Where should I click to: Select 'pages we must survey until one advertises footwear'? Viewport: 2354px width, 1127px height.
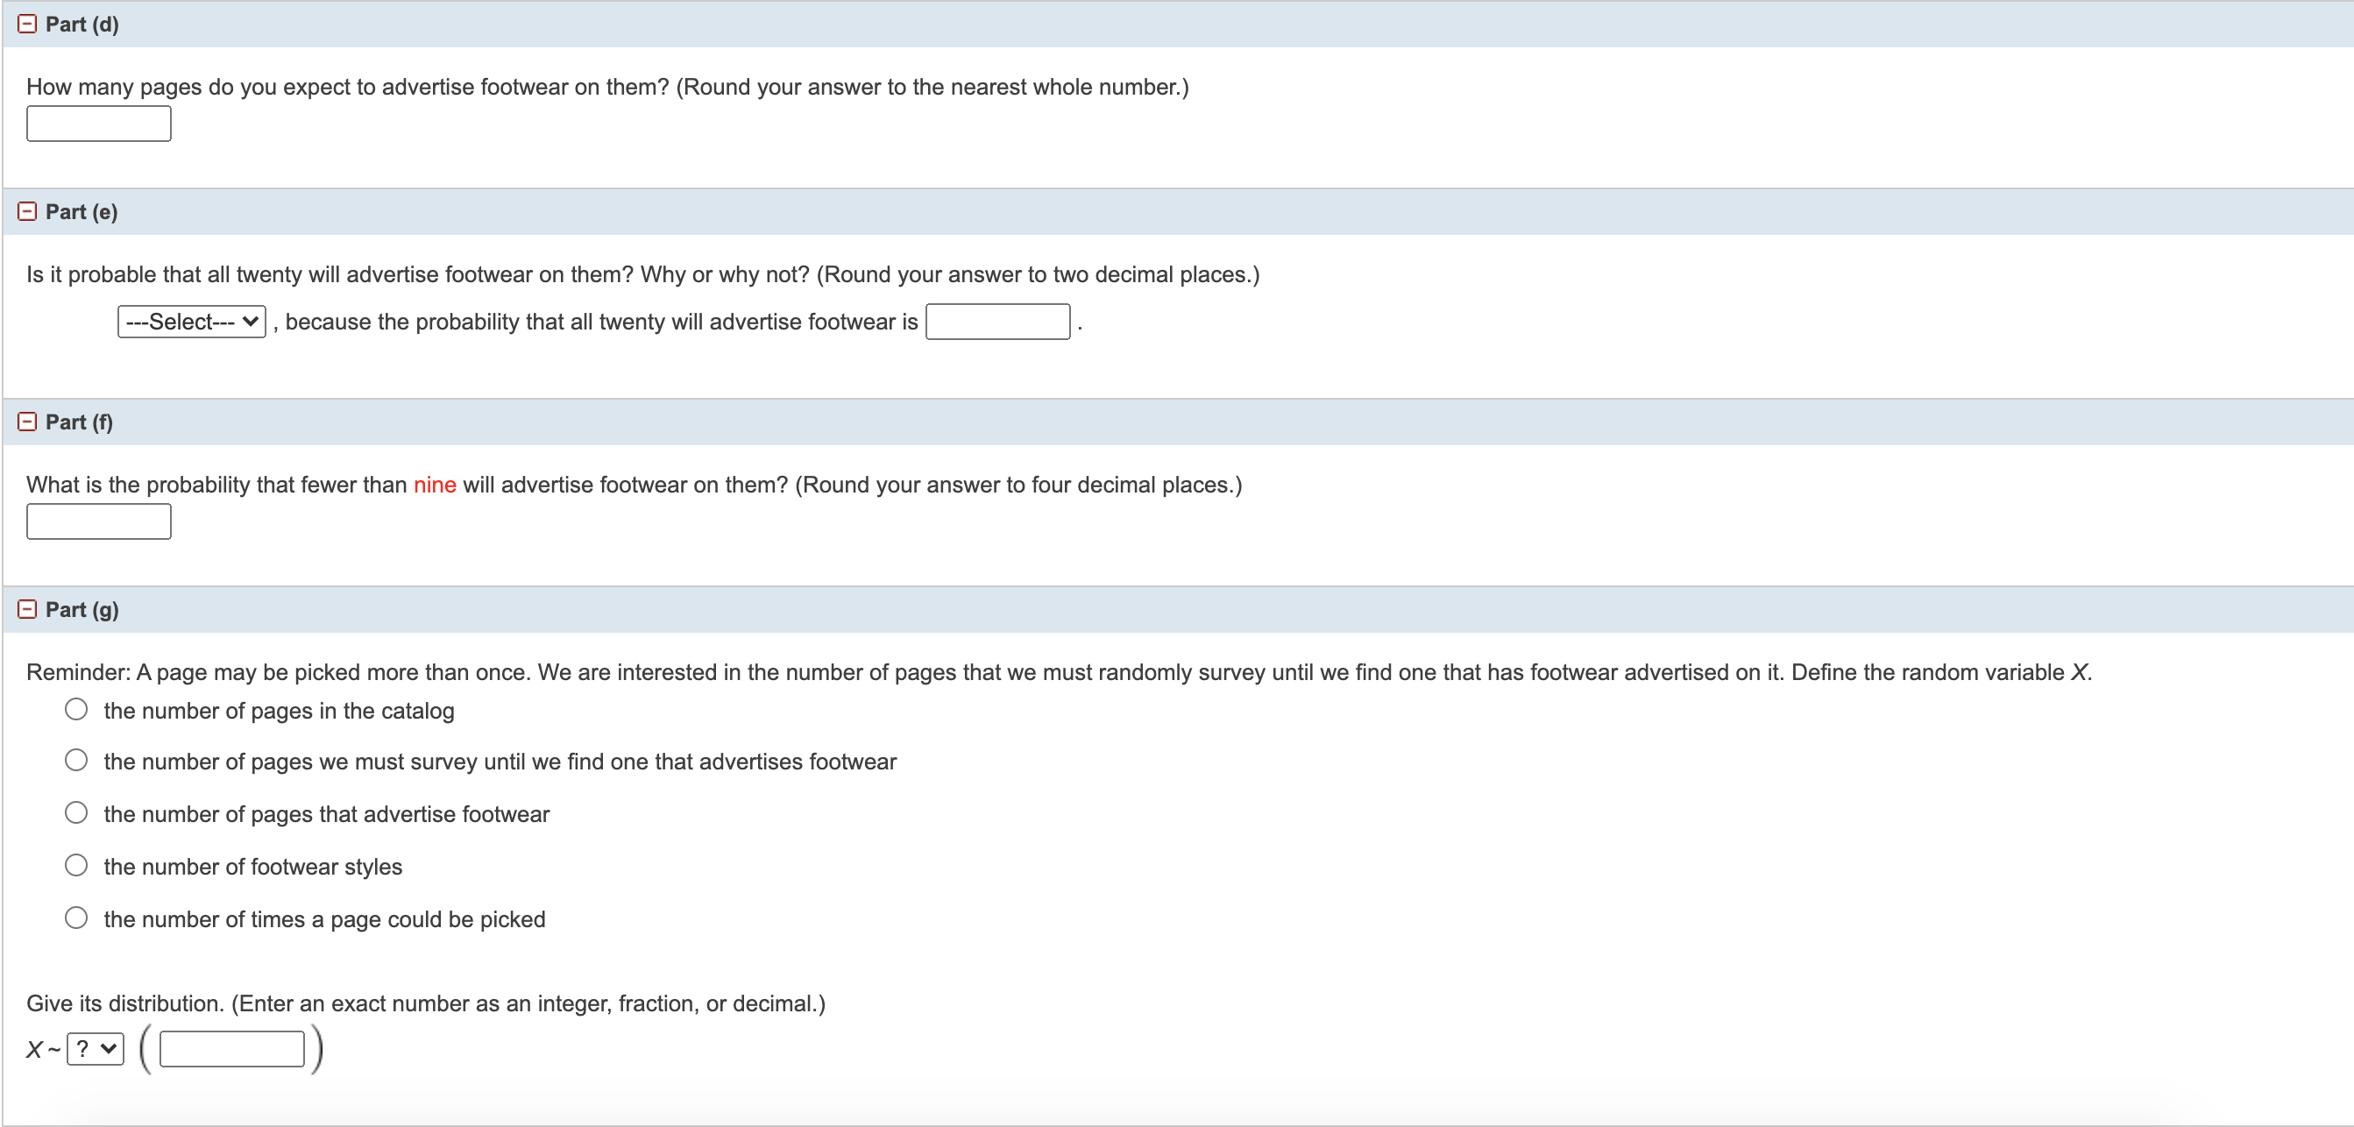point(77,760)
